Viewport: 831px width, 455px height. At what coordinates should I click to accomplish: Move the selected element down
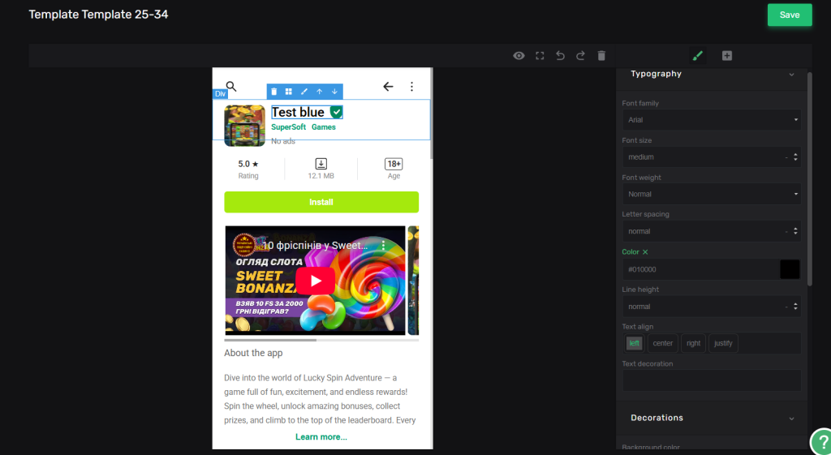334,92
